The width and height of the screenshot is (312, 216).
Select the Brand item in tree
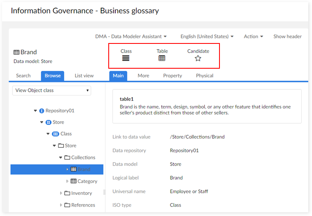(83, 169)
